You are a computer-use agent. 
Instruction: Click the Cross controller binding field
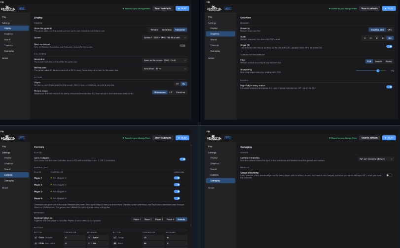(x=74, y=237)
